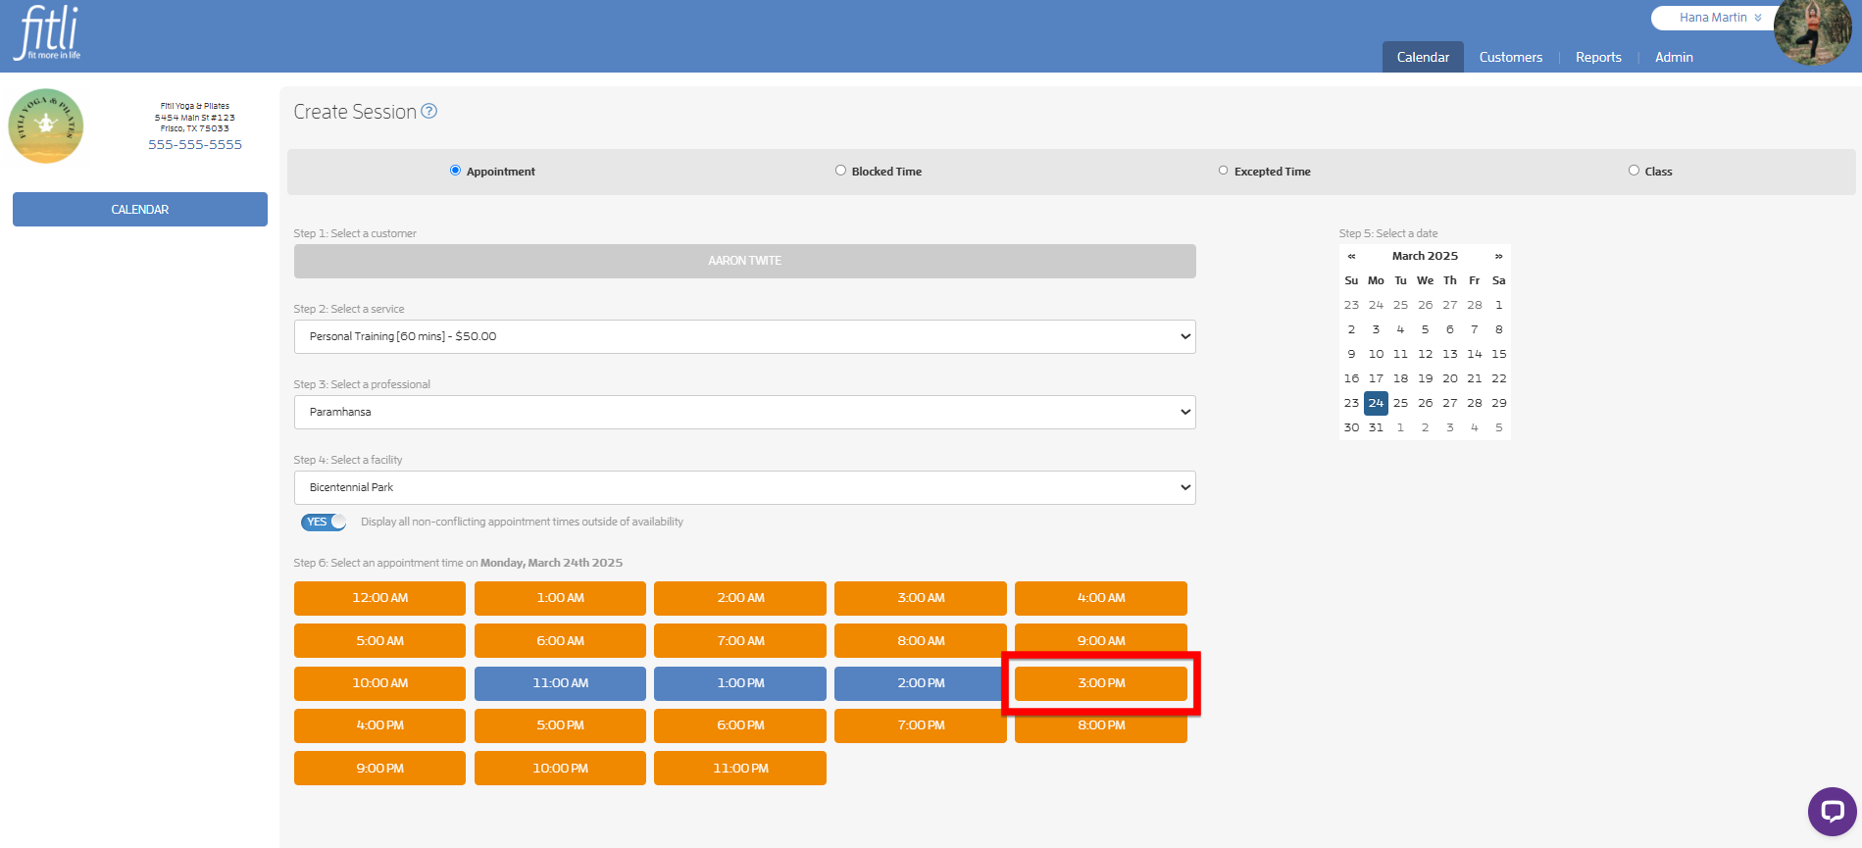Click the Fitli logo in header

(47, 33)
